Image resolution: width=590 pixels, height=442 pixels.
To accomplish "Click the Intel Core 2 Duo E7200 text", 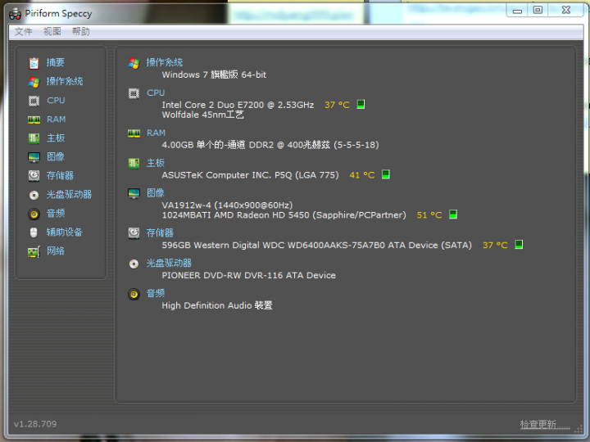I will pyautogui.click(x=238, y=105).
